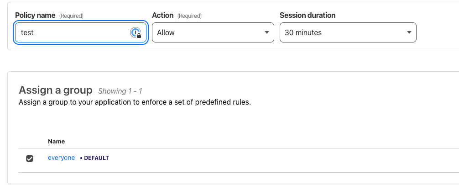Click the Action dropdown arrow
459x185 pixels.
click(267, 33)
